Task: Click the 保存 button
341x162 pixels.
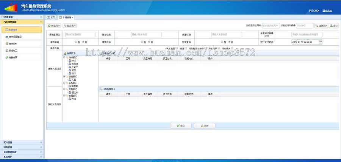Action: (334, 26)
